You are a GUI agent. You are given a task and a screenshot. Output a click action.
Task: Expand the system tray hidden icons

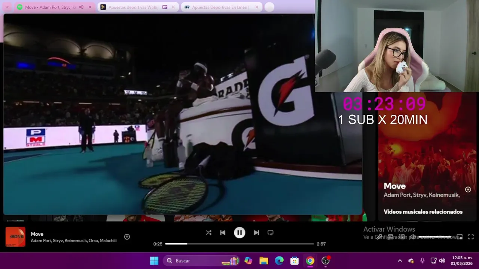(400, 261)
